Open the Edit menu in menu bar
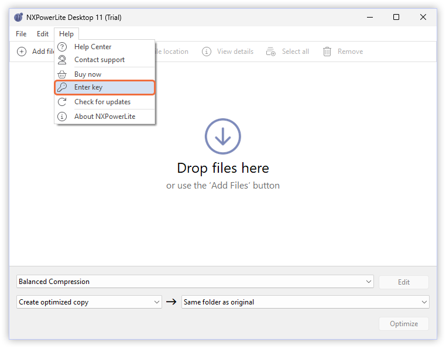This screenshot has height=349, width=446. (x=43, y=34)
